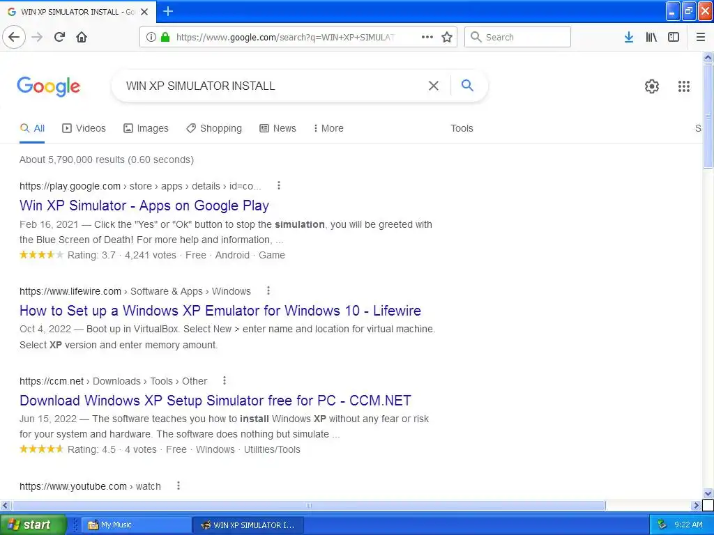Open page actions three-dot menu in address bar

(x=427, y=38)
